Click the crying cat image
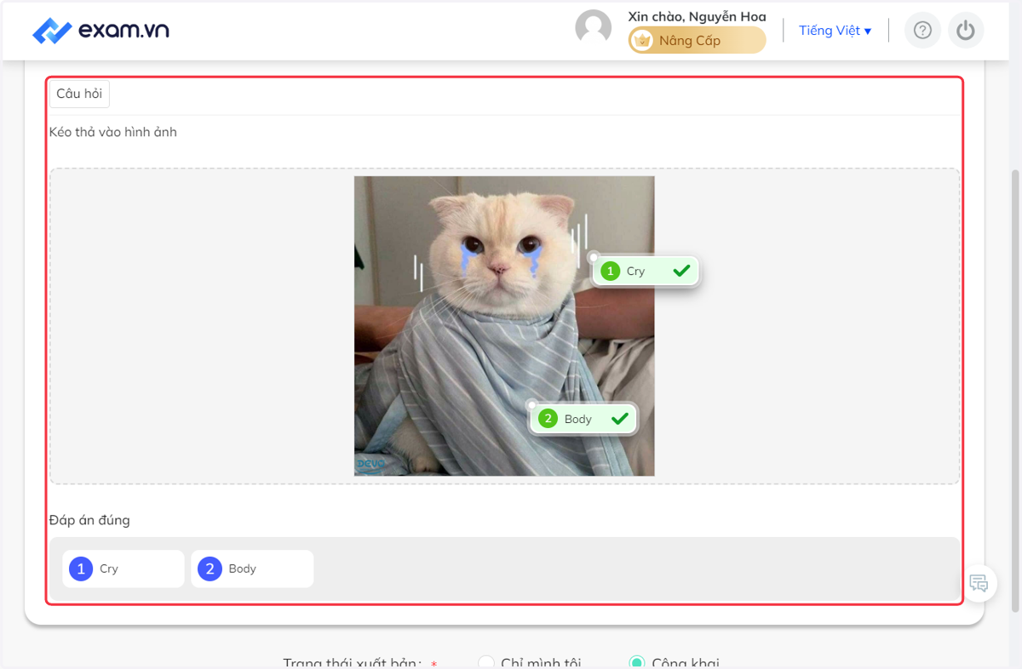This screenshot has width=1022, height=669. click(x=504, y=326)
